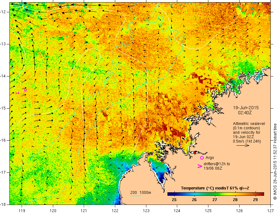Select the '19-Jun 02Z' caption line
Viewport: 277px width, 214px height.
pyautogui.click(x=244, y=137)
